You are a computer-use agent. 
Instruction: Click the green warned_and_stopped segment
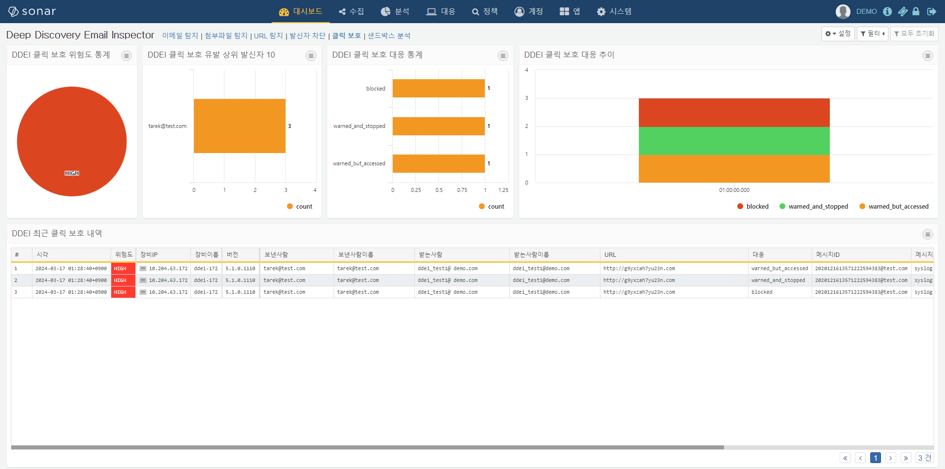(x=734, y=141)
